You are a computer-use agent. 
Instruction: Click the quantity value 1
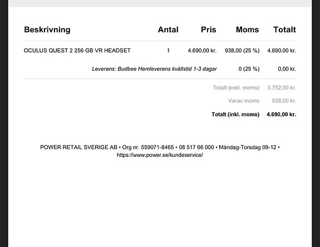click(x=169, y=51)
